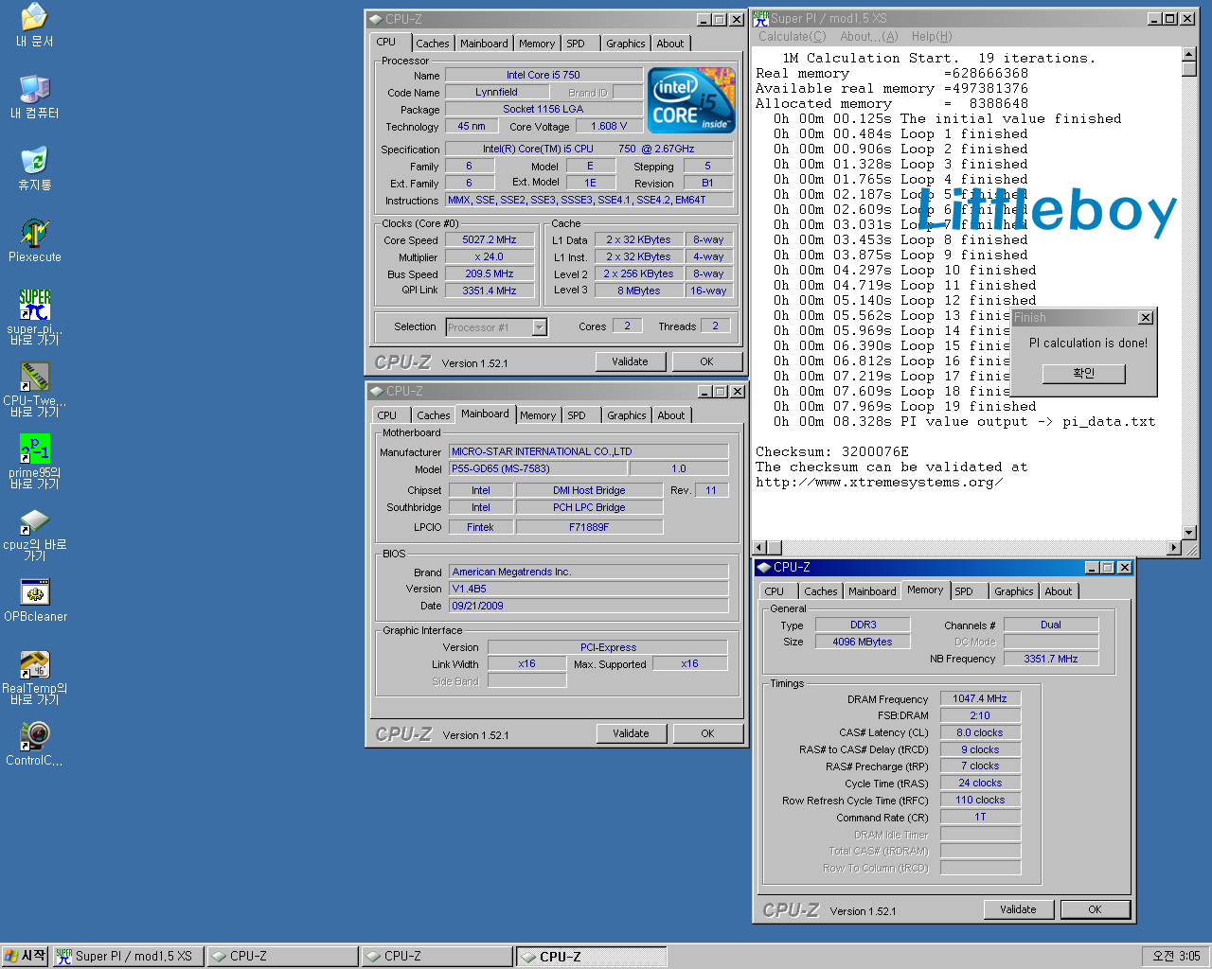Viewport: 1212px width, 969px height.
Task: Click the Intel Core i5 logo
Action: click(x=691, y=99)
